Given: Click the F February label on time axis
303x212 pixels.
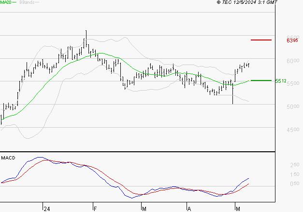Looking at the screenshot, I should (95, 209).
